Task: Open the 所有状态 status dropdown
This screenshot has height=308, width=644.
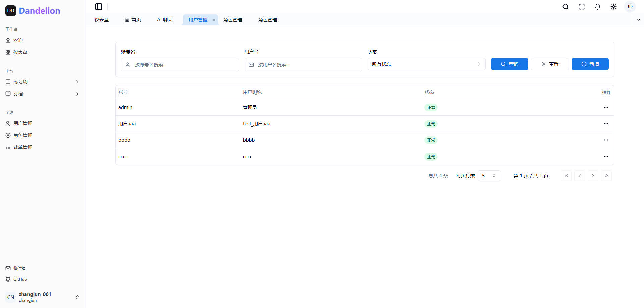Action: [x=426, y=64]
